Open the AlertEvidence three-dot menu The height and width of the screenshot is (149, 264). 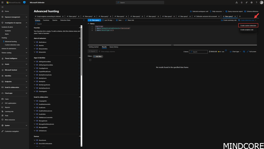coord(79,42)
